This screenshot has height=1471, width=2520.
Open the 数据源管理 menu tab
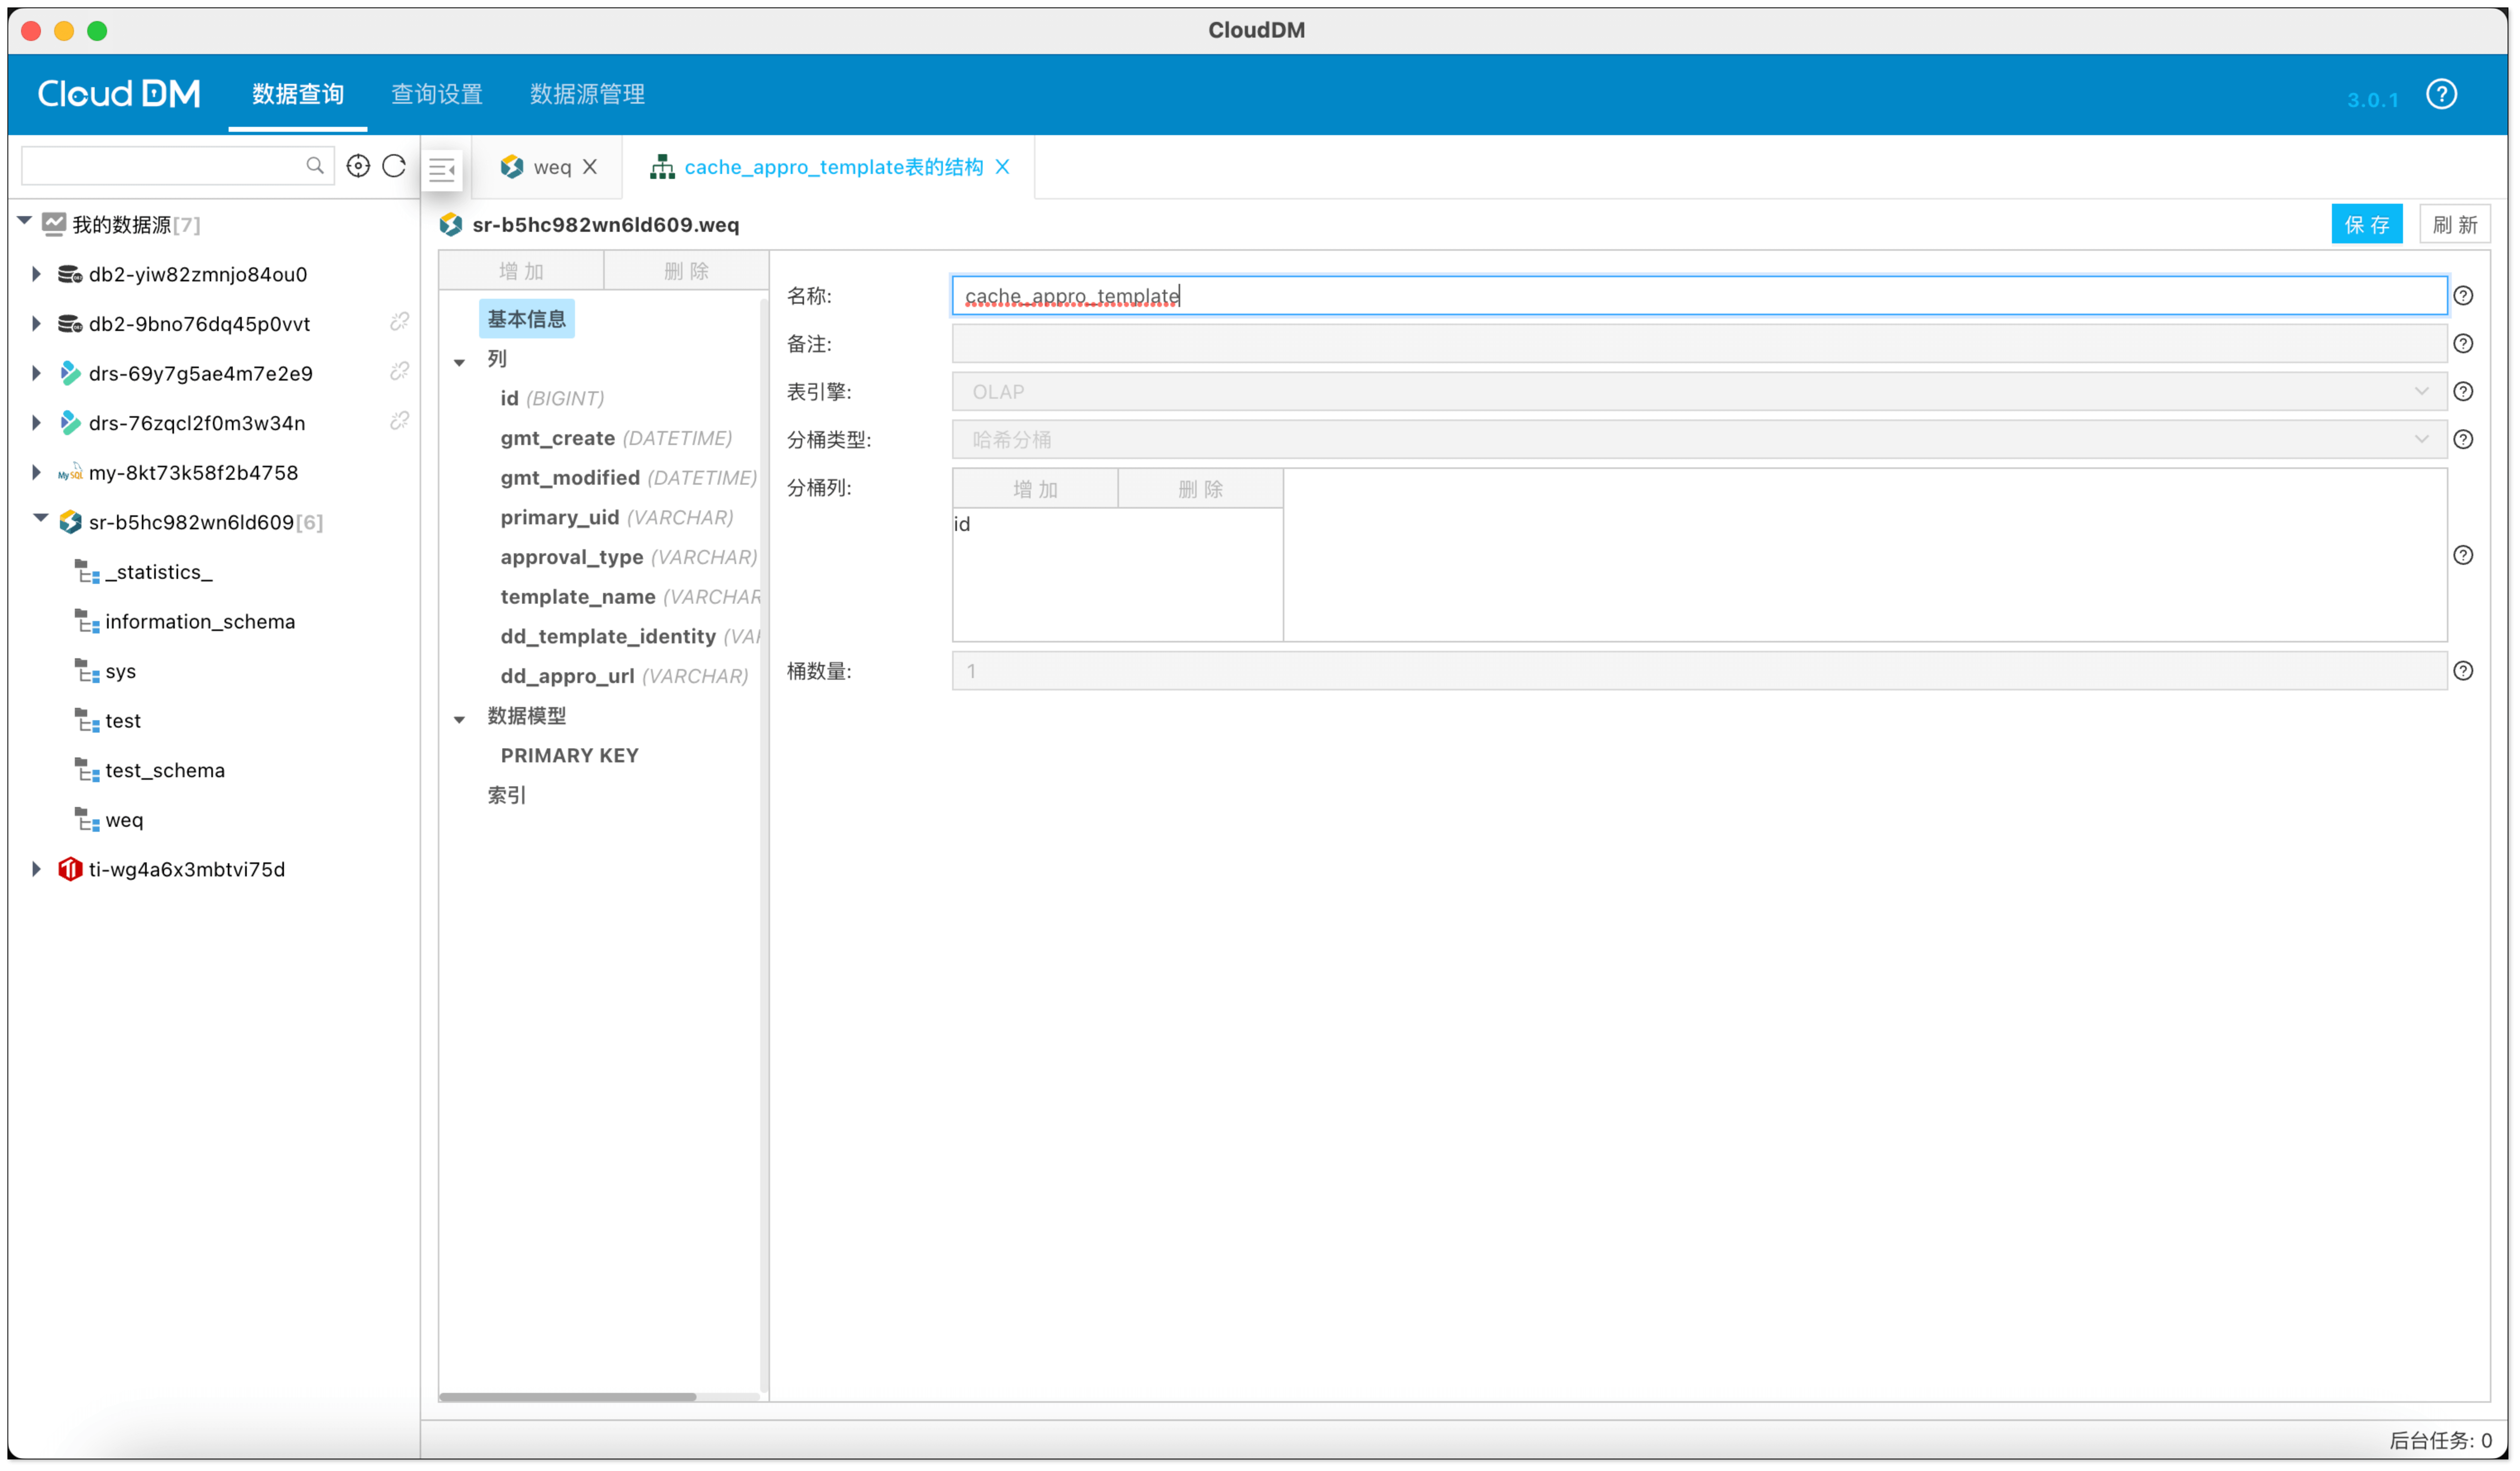coord(587,94)
